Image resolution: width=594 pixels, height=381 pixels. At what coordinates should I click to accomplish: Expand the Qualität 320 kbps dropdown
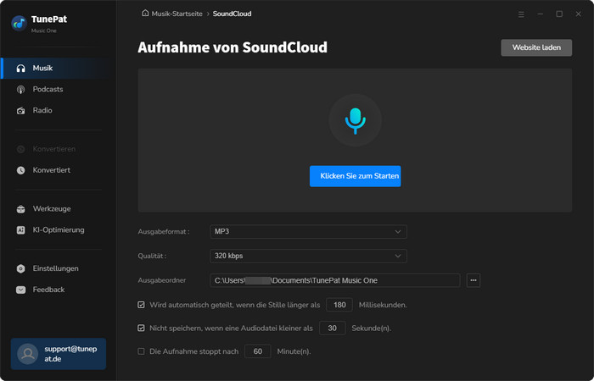click(x=308, y=256)
